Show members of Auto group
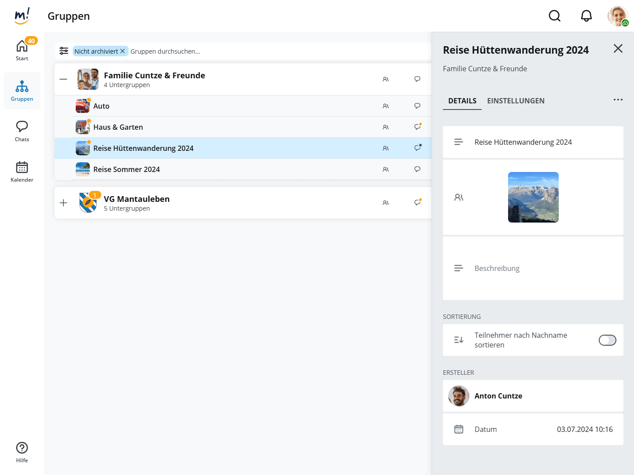The width and height of the screenshot is (634, 475). click(x=386, y=106)
